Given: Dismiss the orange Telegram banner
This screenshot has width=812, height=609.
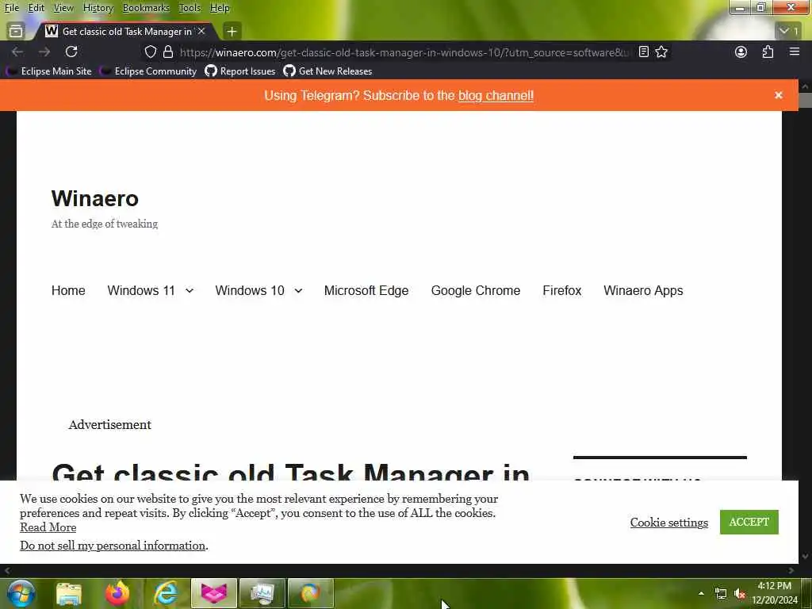Looking at the screenshot, I should [x=779, y=95].
